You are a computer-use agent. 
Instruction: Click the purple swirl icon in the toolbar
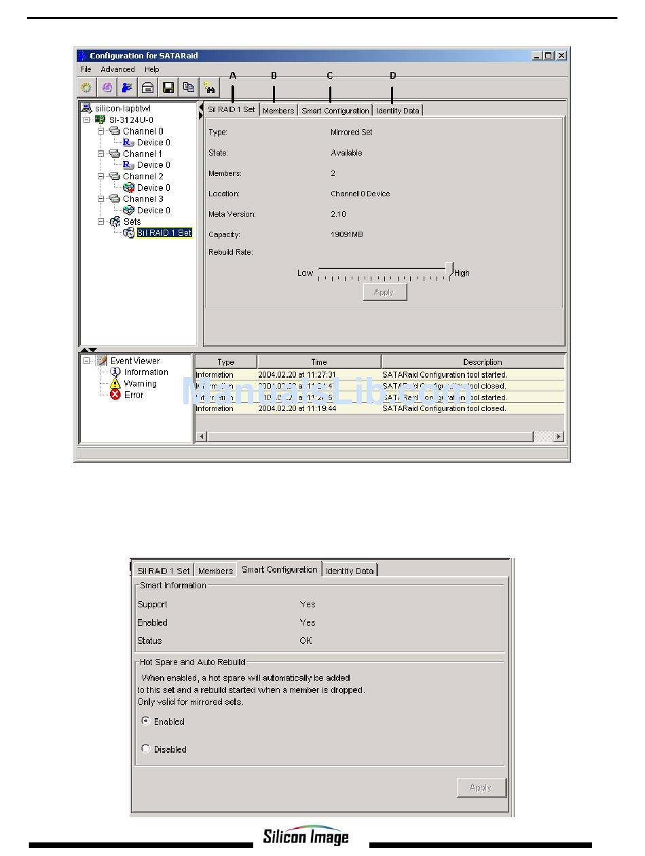click(x=107, y=88)
